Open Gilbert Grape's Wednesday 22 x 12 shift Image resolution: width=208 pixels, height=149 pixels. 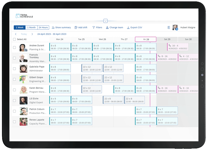pyautogui.click(x=113, y=79)
